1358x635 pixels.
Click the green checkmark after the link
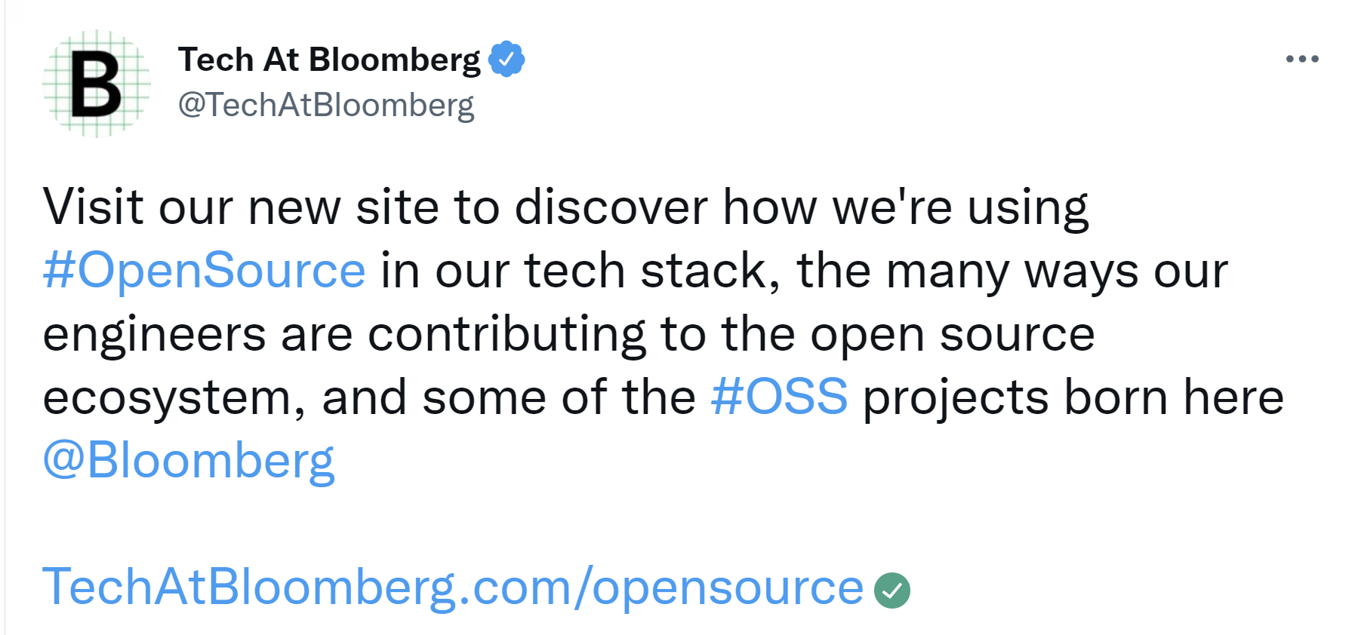[x=891, y=591]
